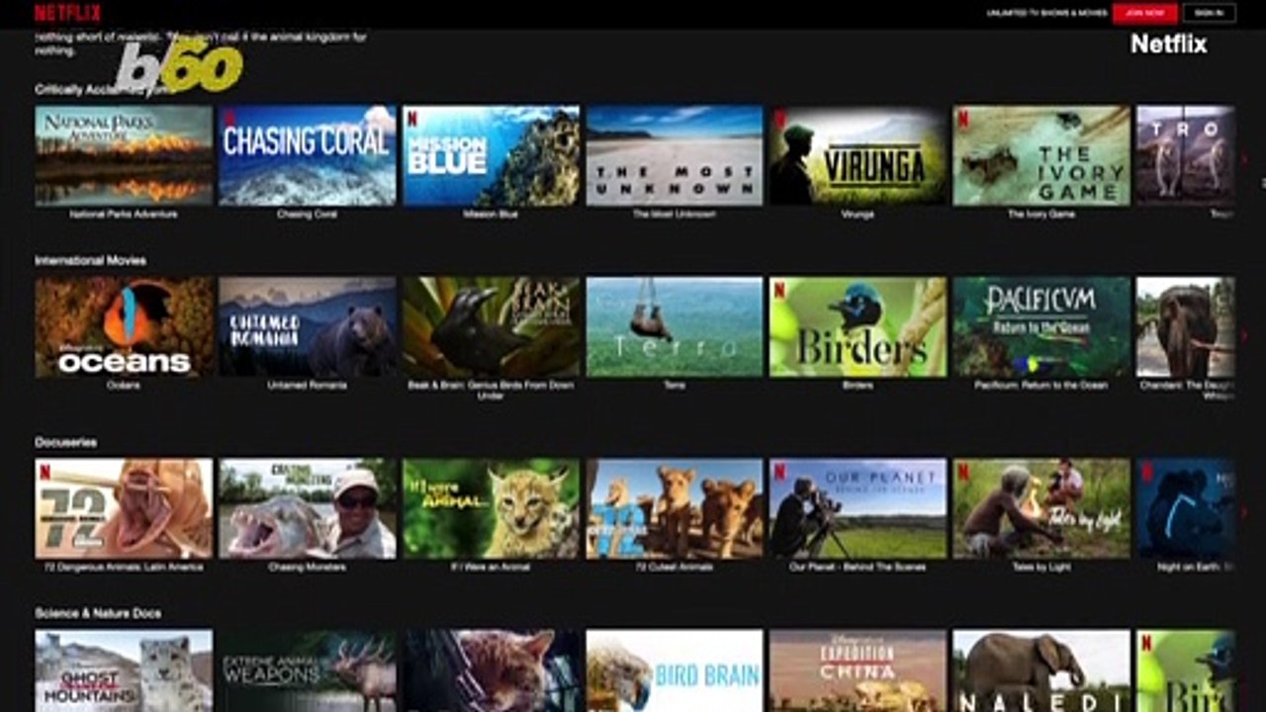Open the If I Were an Animal thumbnail
The image size is (1266, 712).
(x=491, y=508)
